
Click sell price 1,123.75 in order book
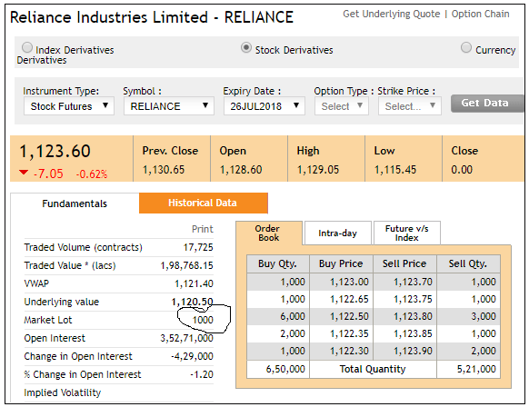[413, 299]
